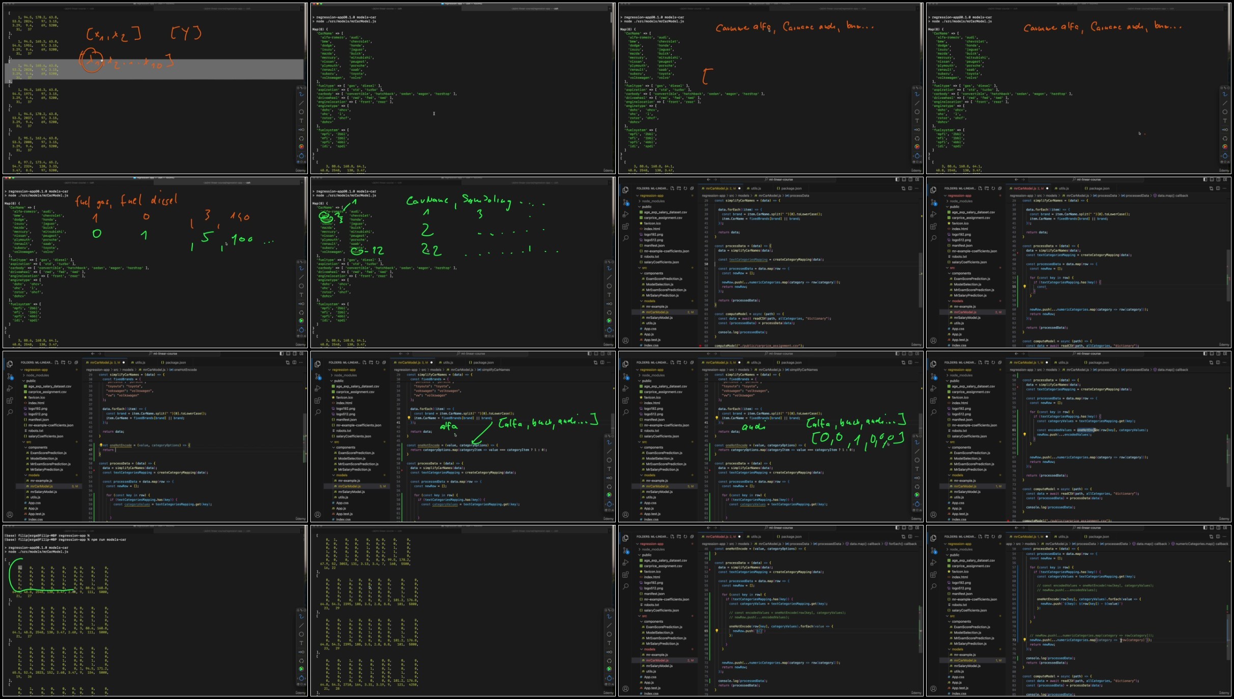1234x699 pixels.
Task: Click ml-linear-course search box in row 2, frame 3
Action: tap(779, 179)
